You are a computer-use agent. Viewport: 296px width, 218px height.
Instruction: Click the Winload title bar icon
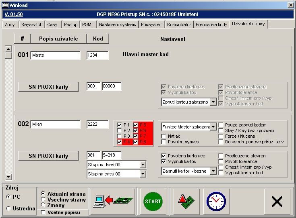5,5
